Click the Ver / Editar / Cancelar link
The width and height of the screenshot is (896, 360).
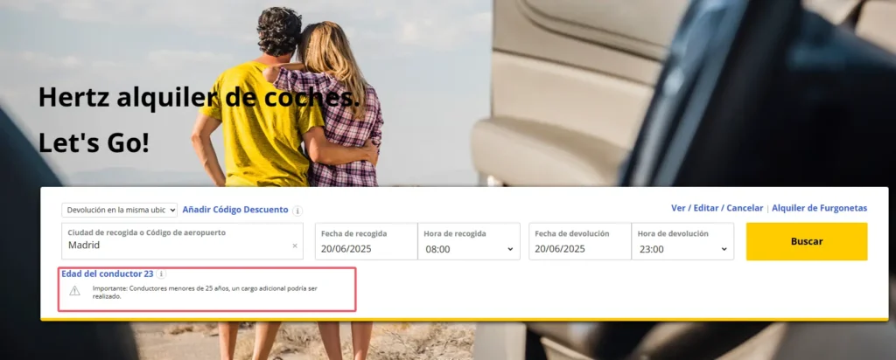[x=717, y=208]
